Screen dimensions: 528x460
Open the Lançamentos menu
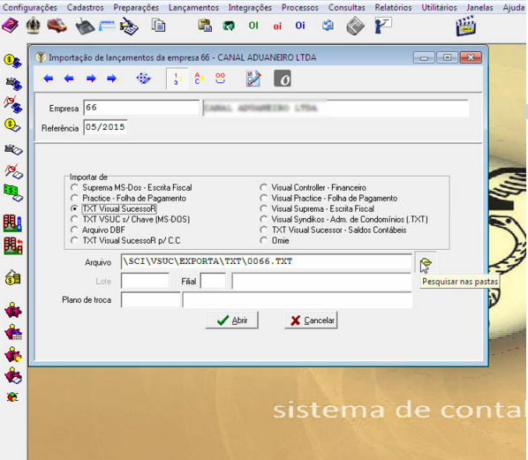point(193,7)
